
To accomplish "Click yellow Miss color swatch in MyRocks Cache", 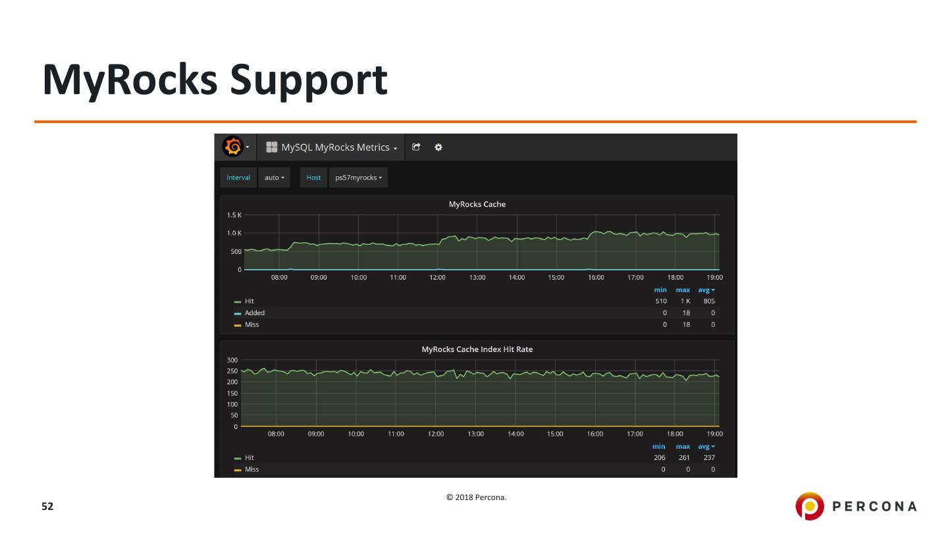I will click(x=238, y=325).
